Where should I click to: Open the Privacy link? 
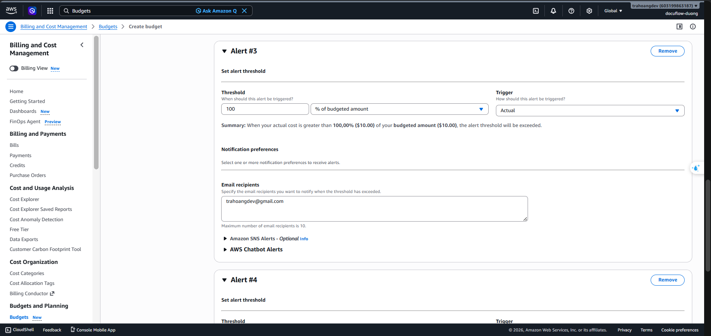[x=625, y=330]
